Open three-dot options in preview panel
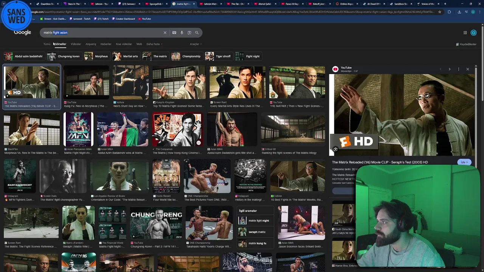Image resolution: width=484 pixels, height=272 pixels. click(x=458, y=69)
